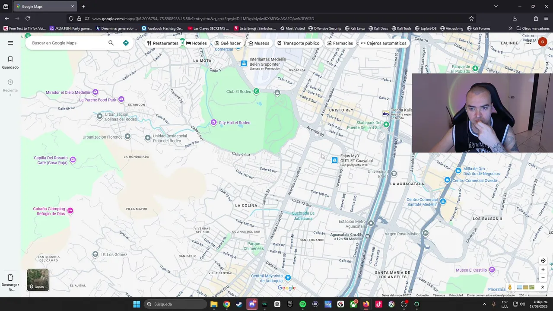
Task: Open the browser downloads panel
Action: point(515,19)
